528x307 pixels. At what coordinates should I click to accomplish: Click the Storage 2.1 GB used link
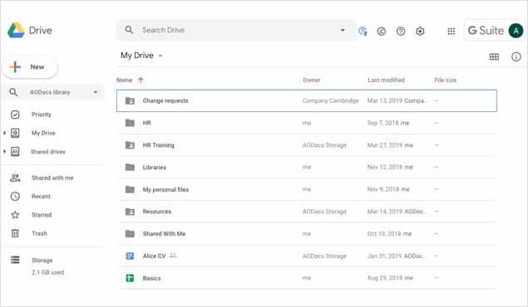(x=47, y=272)
